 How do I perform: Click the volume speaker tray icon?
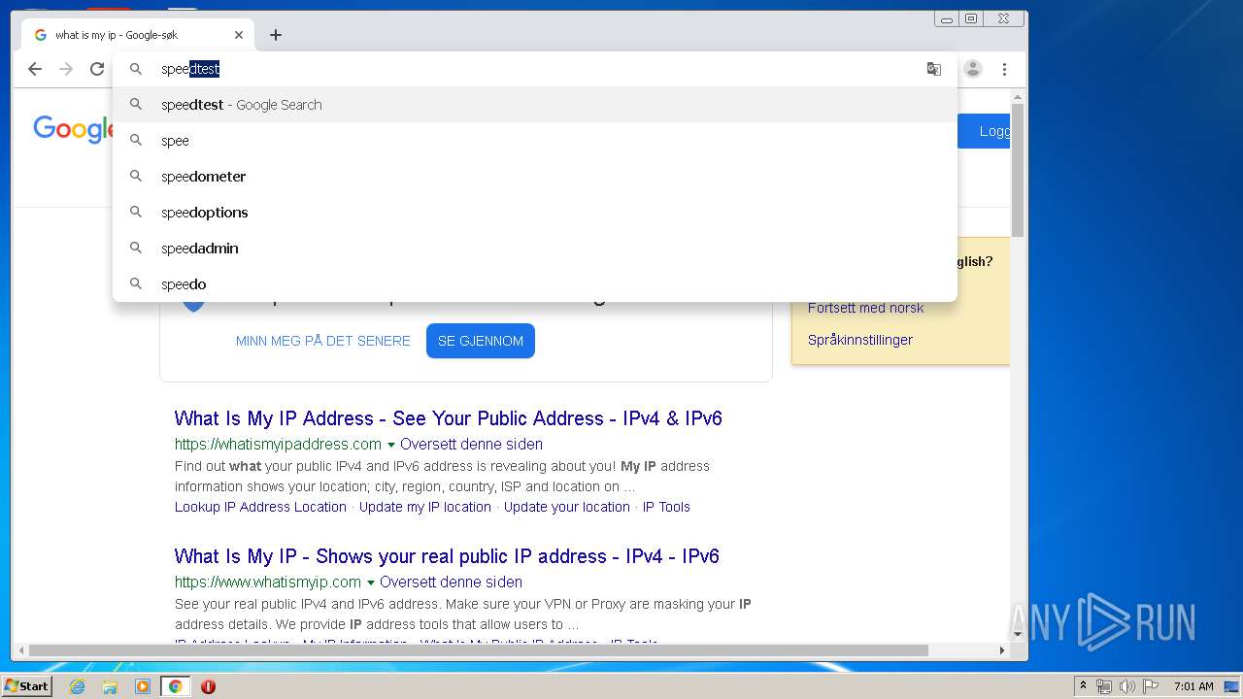[1128, 686]
